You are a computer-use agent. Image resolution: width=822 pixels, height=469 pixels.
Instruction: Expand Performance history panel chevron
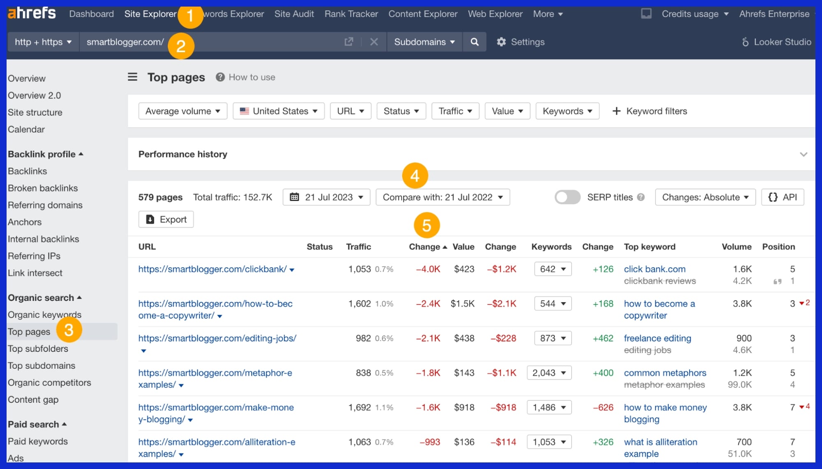[803, 155]
